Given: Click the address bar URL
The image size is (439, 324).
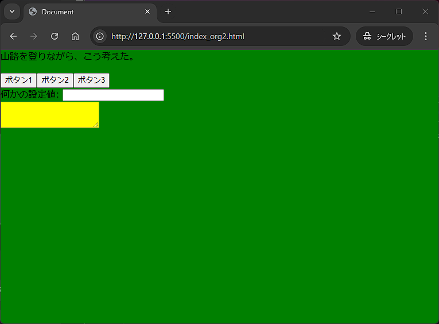Looking at the screenshot, I should [178, 36].
